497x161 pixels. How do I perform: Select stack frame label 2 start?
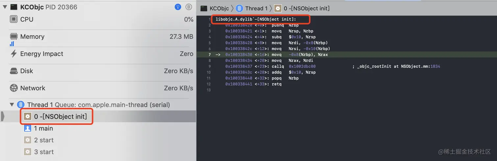[x=44, y=140]
